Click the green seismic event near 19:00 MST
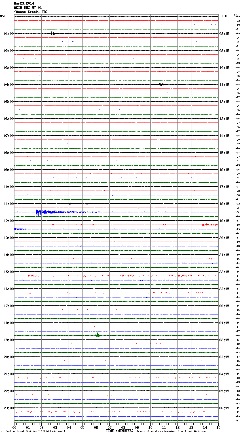241x435 pixels. 98,335
